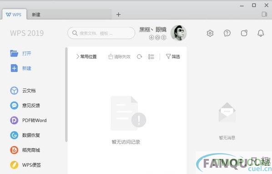Click the blue plus icon for 新建
Screen dimensions: 272x174
(14, 68)
